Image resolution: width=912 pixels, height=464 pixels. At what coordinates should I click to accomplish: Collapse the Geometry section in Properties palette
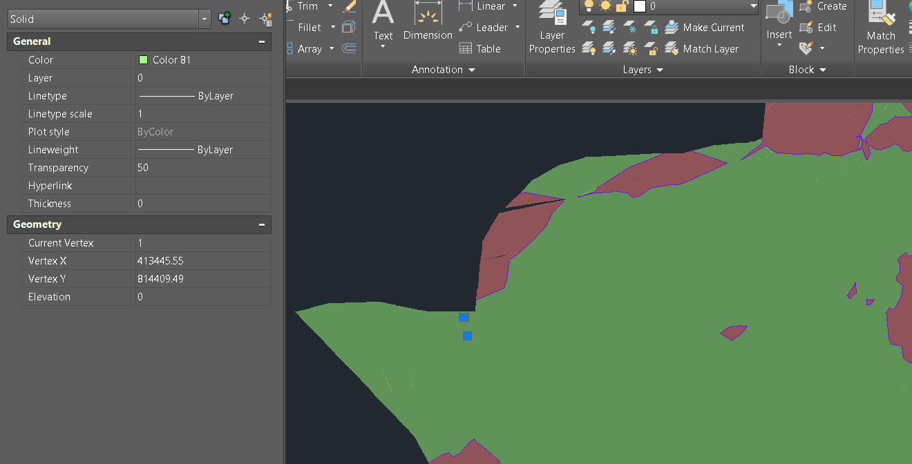(x=261, y=224)
